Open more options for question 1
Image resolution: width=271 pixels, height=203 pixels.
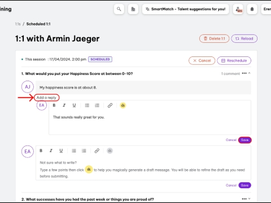coord(244,73)
